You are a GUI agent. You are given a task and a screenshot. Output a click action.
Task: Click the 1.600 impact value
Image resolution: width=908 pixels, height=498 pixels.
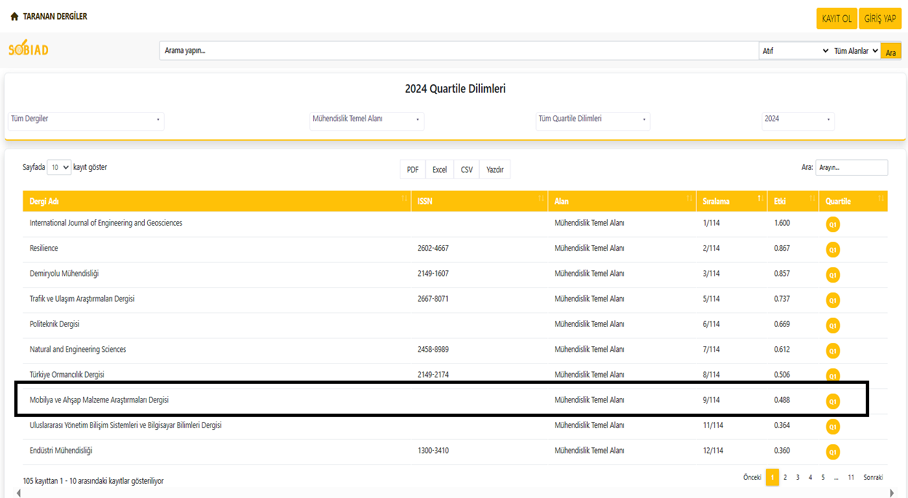[x=782, y=223]
